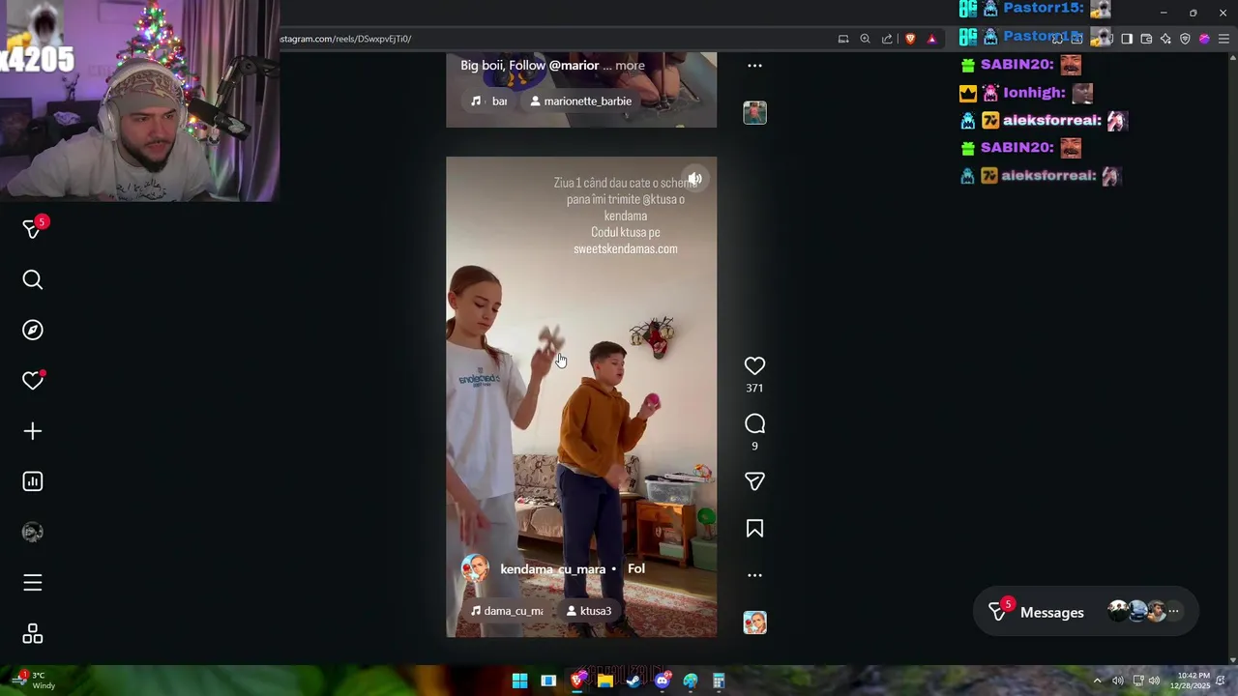Open comments on the kendama reel

coord(754,423)
